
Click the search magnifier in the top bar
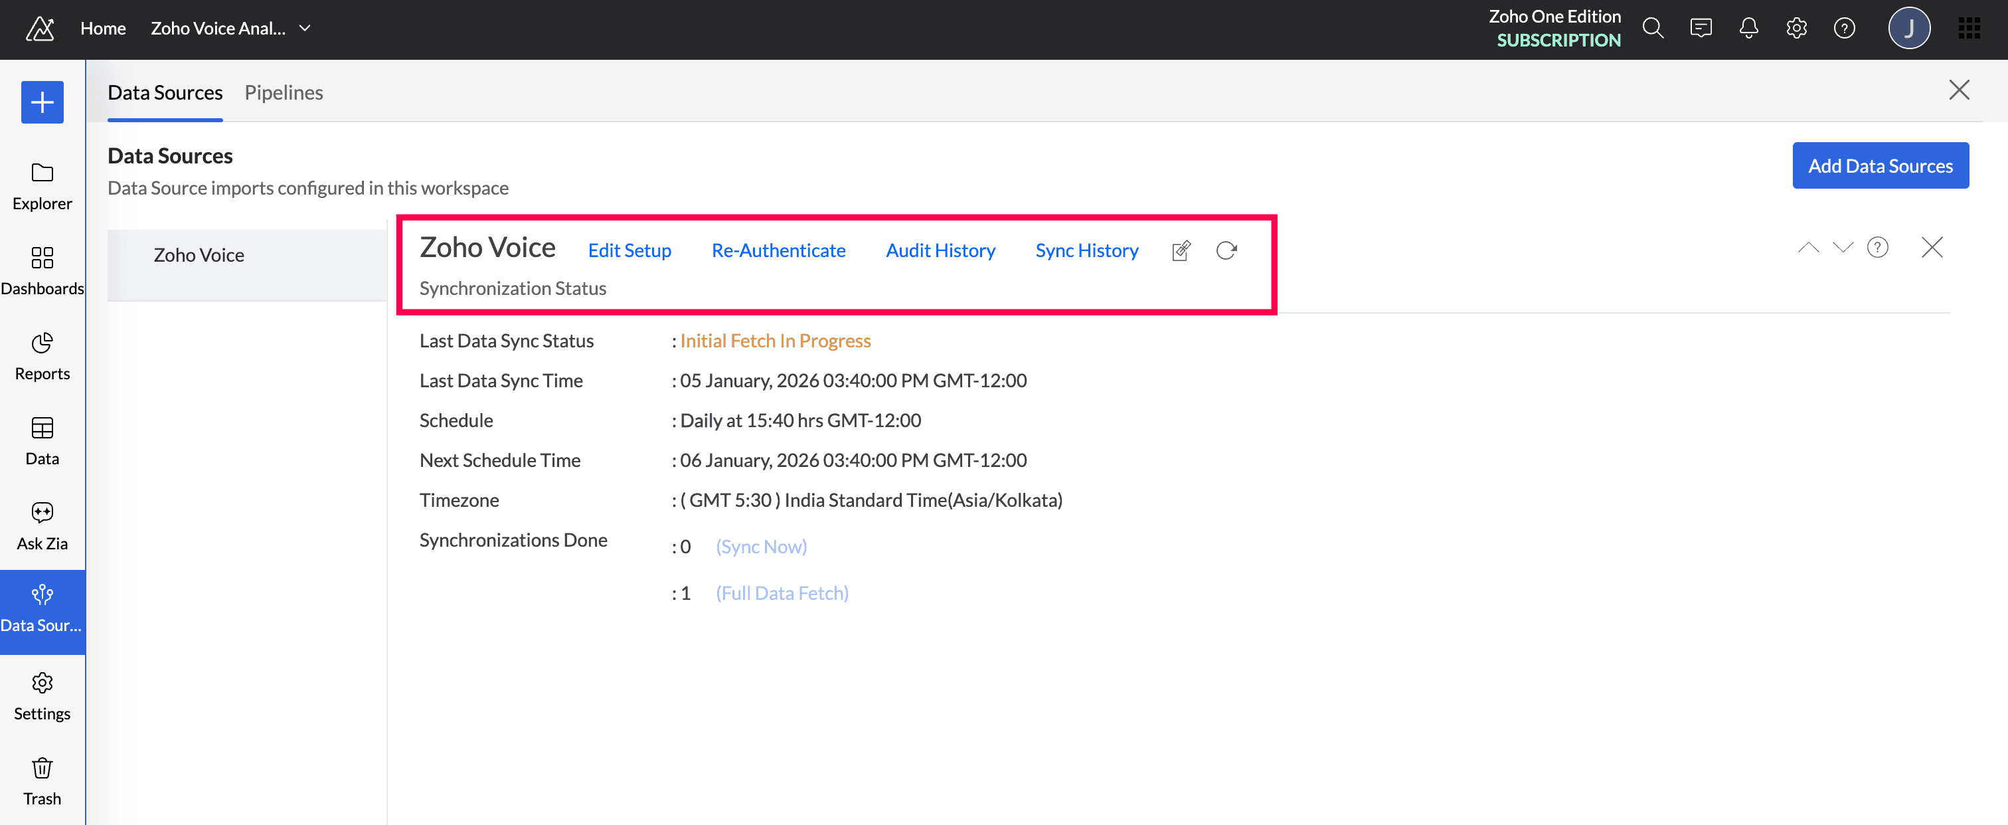tap(1653, 29)
